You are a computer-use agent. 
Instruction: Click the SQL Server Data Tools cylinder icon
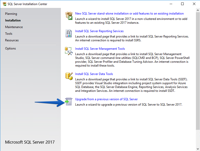[69, 76]
